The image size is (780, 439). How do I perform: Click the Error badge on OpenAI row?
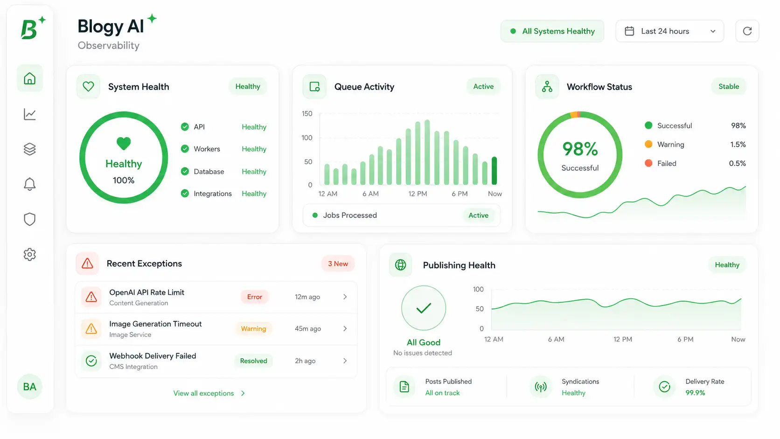(x=255, y=297)
